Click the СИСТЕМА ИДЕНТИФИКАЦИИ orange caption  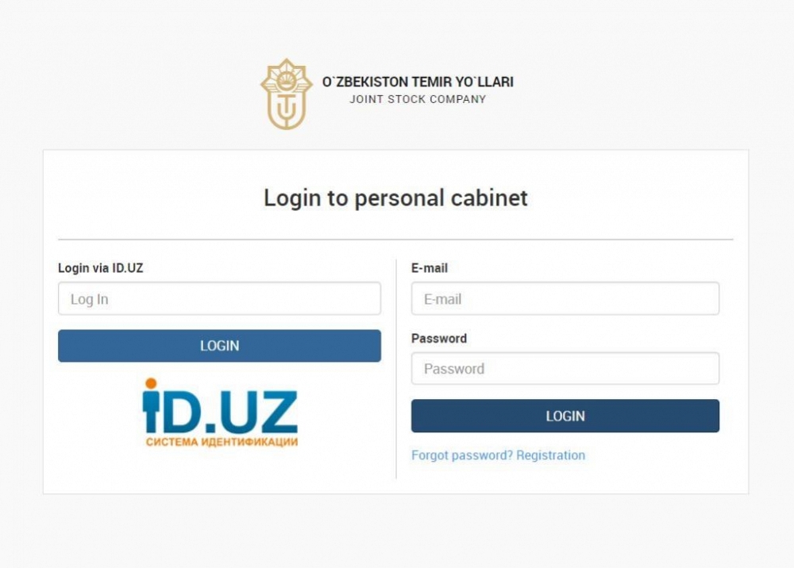pos(222,442)
